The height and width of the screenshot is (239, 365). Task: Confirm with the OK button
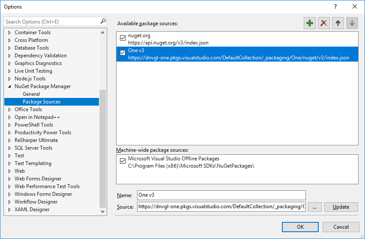click(300, 227)
